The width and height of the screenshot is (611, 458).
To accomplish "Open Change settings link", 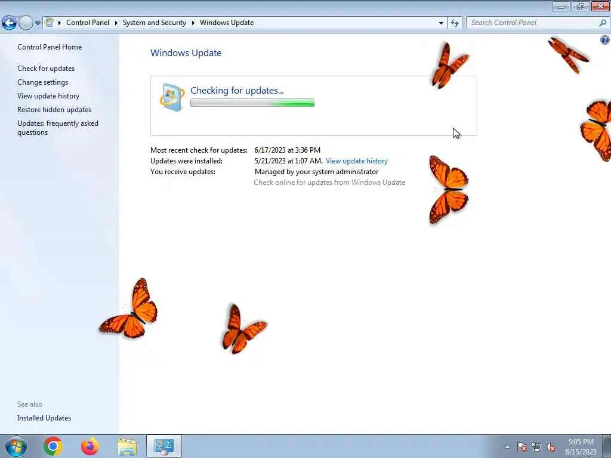I will 42,82.
